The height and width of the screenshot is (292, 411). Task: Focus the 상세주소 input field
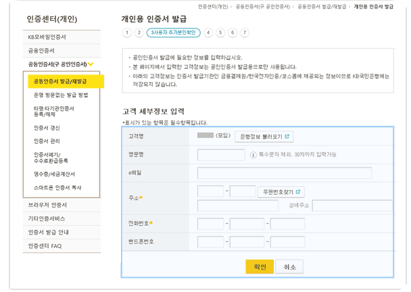[x=352, y=205]
